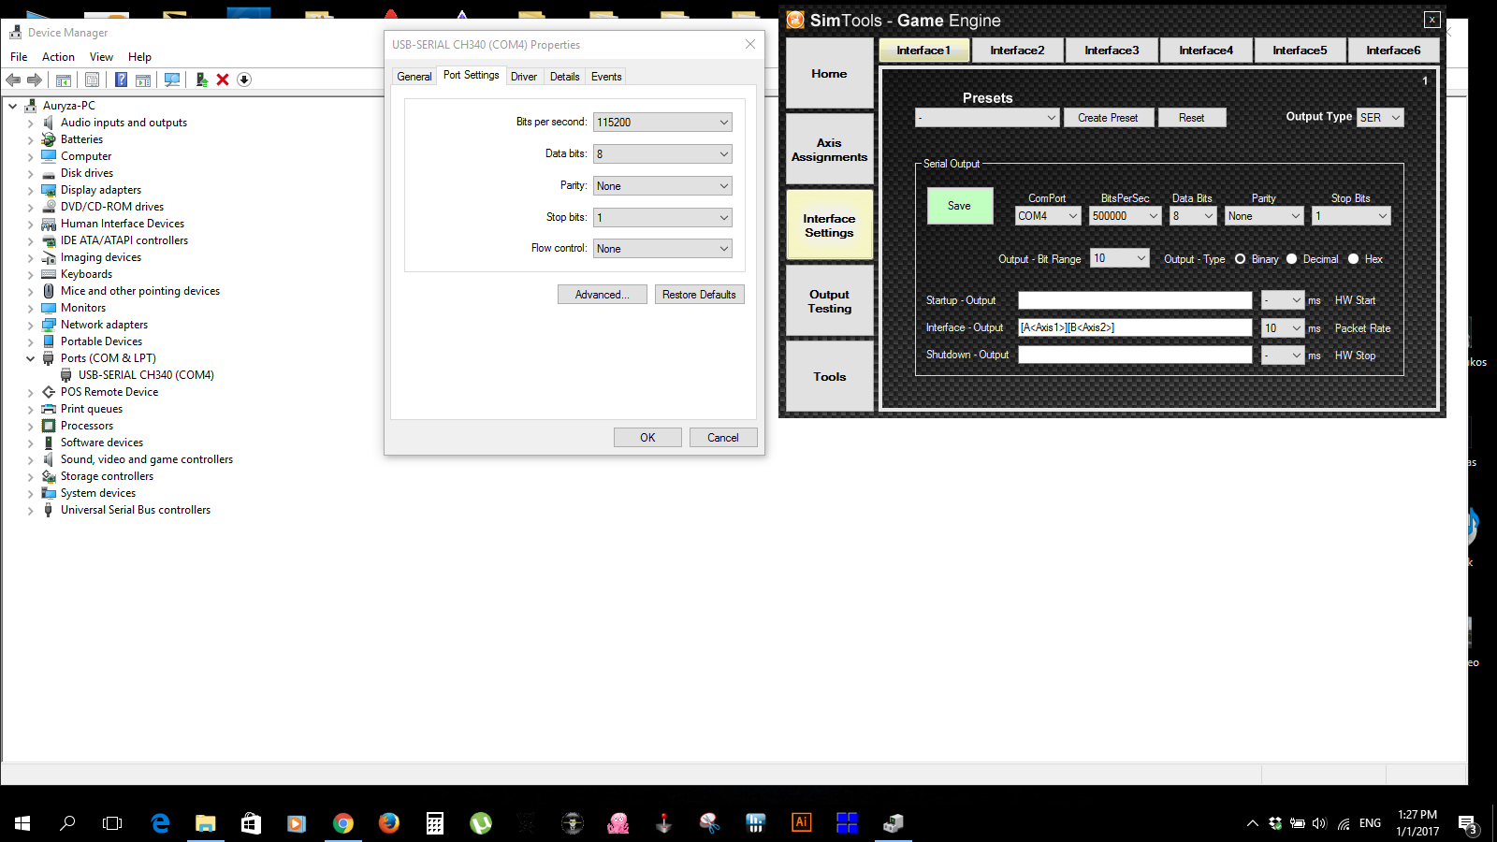This screenshot has width=1497, height=842.
Task: Open the Packet Rate ms dropdown
Action: click(1283, 328)
